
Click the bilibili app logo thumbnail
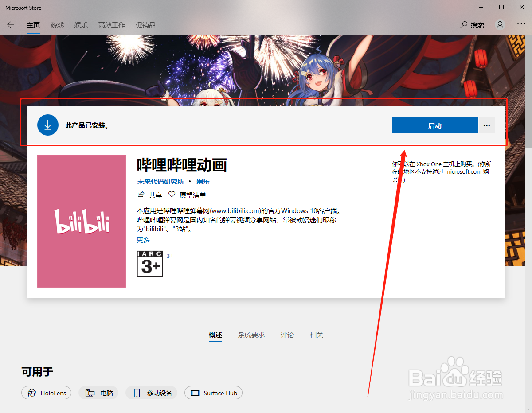click(82, 221)
